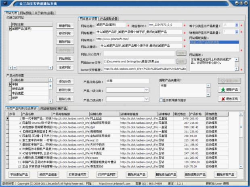
Task: Click the 添加分类 button
Action: 65,81
